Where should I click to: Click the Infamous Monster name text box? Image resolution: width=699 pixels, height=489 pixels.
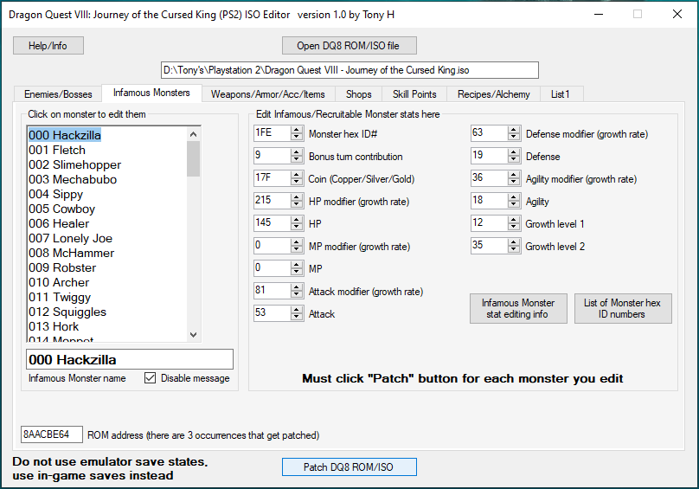128,359
